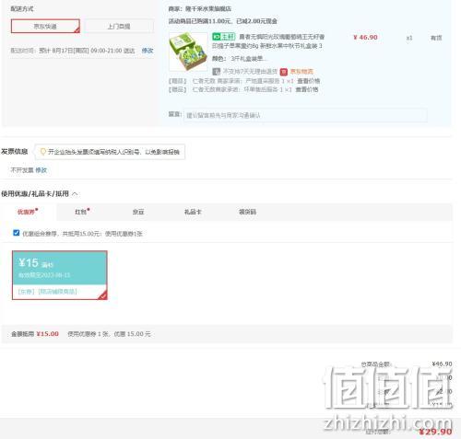Open the product thumbnail image

(188, 52)
